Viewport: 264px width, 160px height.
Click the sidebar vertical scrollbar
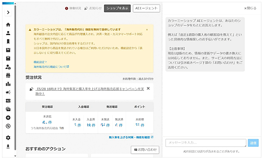(x=15, y=77)
